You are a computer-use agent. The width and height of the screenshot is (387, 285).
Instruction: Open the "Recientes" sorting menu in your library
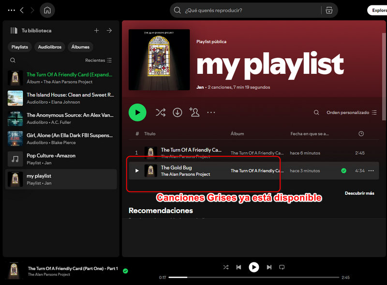pyautogui.click(x=96, y=60)
